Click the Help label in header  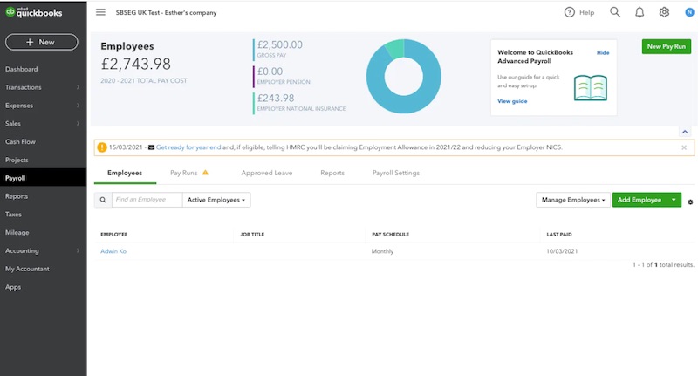(586, 12)
